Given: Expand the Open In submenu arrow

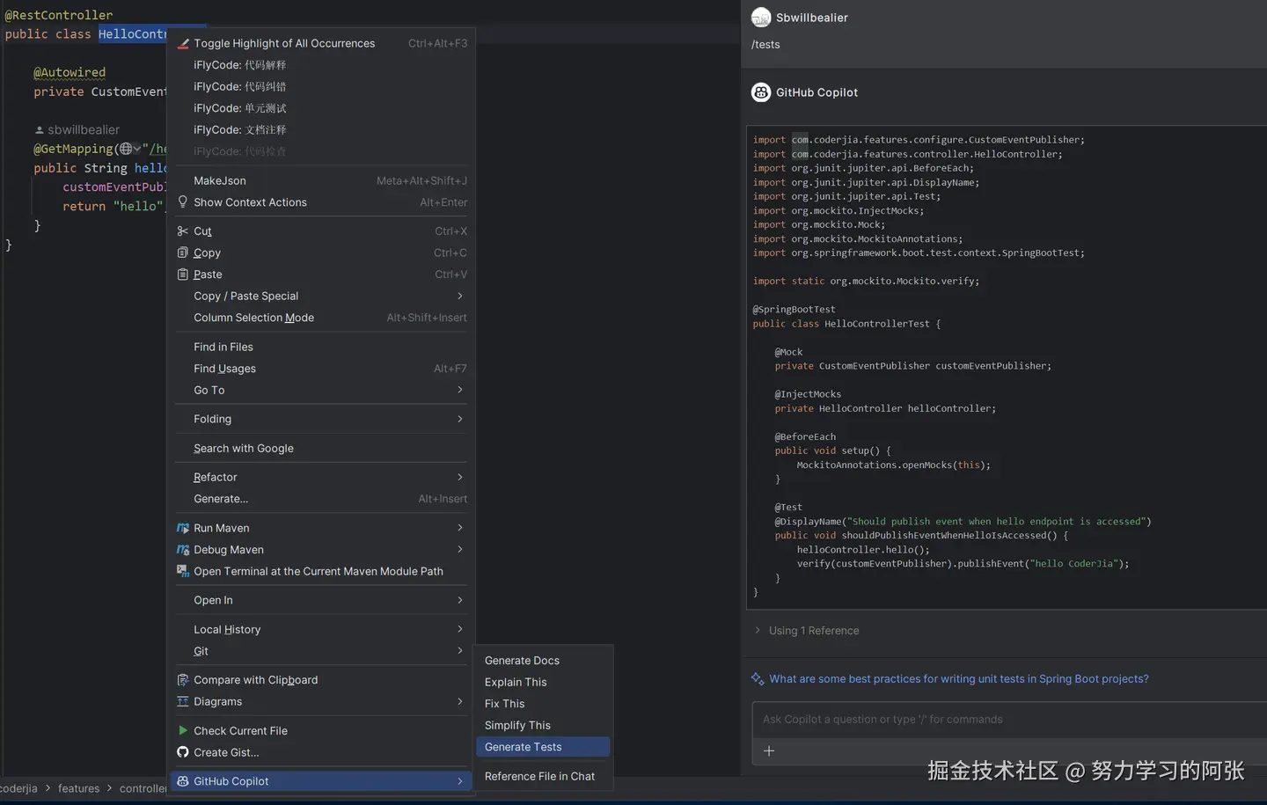Looking at the screenshot, I should pyautogui.click(x=460, y=600).
